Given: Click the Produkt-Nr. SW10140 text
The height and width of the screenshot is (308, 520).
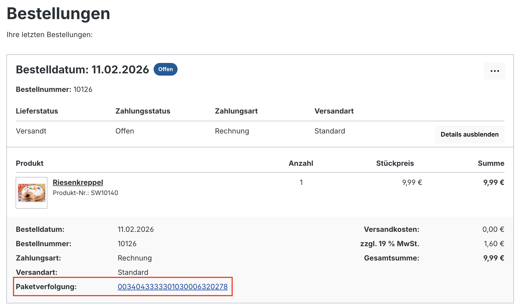Looking at the screenshot, I should [85, 193].
